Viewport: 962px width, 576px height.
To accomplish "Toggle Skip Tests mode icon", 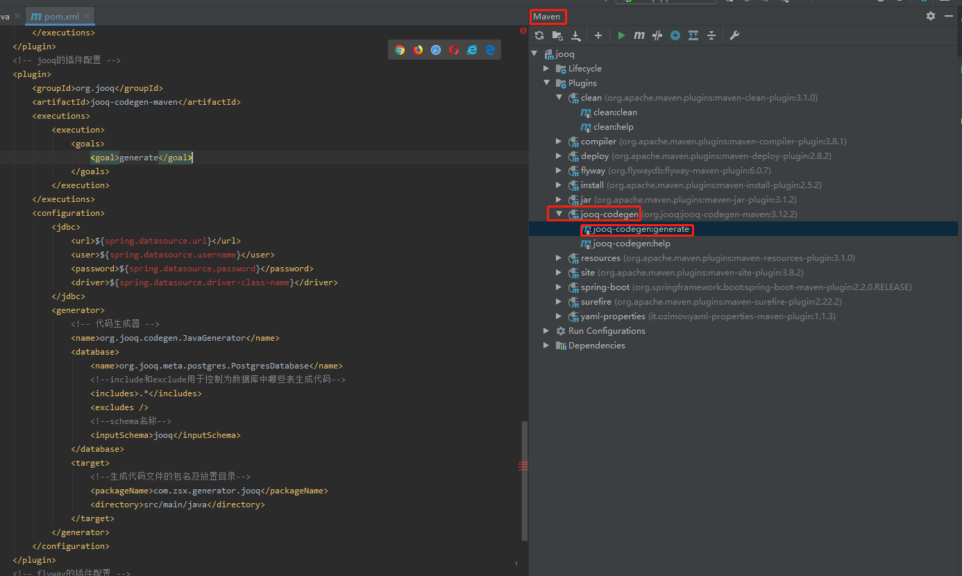I will click(657, 35).
